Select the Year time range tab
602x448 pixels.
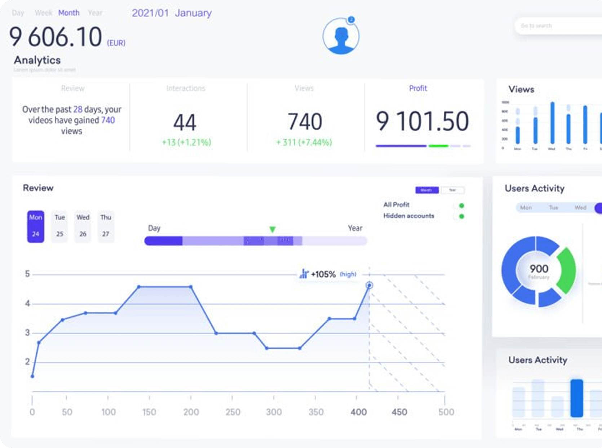[x=95, y=13]
